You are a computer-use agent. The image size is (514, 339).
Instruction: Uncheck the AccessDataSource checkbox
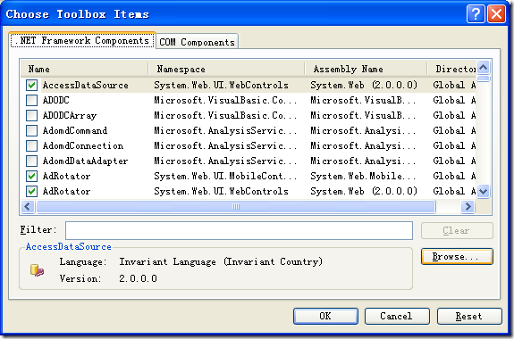click(32, 85)
